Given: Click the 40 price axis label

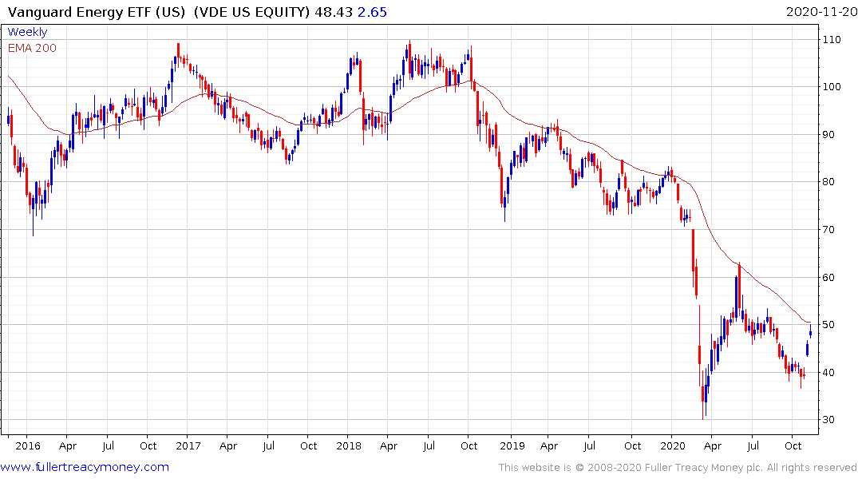Looking at the screenshot, I should (828, 372).
